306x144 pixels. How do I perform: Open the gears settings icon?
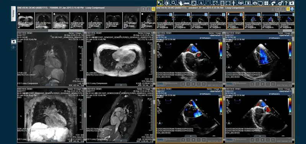[280, 3]
